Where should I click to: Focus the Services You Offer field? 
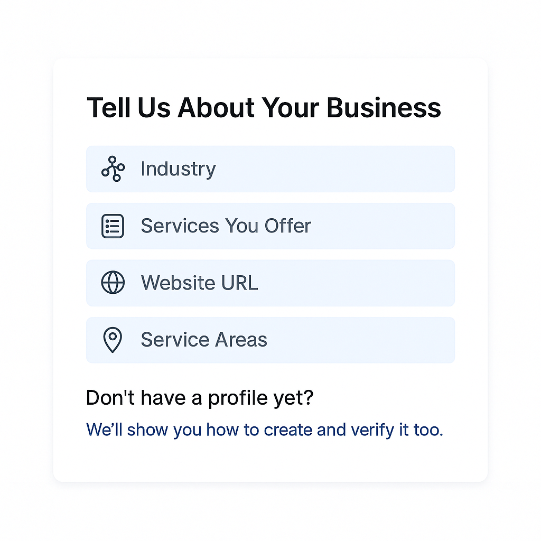(x=370, y=226)
